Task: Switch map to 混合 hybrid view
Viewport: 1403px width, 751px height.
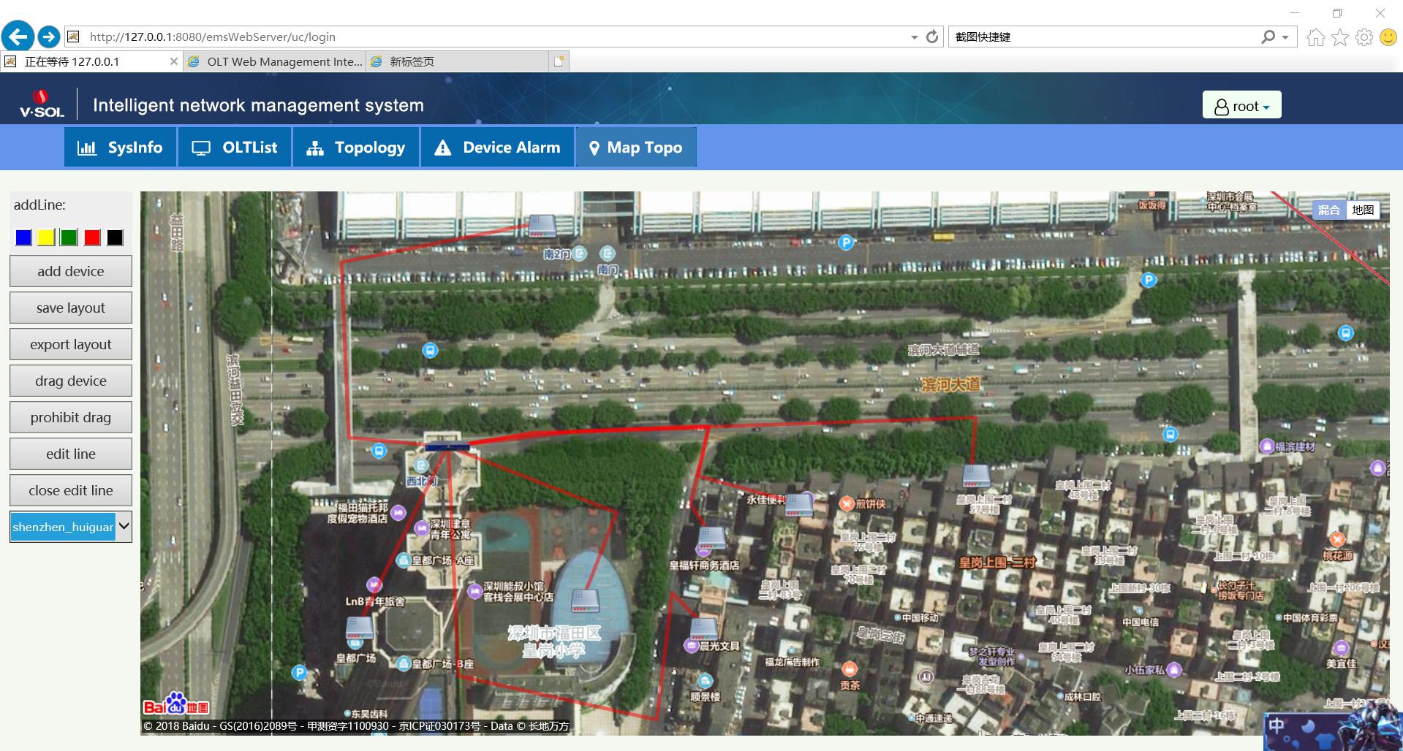Action: 1328,210
